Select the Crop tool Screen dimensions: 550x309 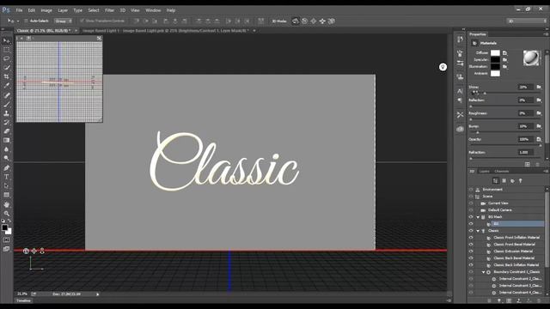tap(6, 76)
